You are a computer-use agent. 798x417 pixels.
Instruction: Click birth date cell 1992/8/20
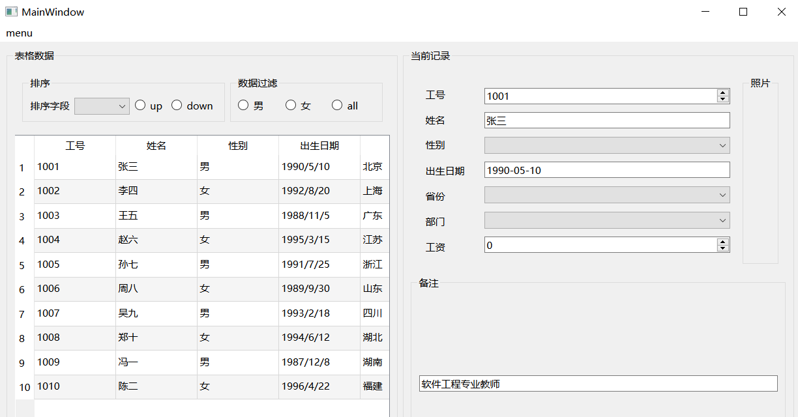click(x=319, y=192)
